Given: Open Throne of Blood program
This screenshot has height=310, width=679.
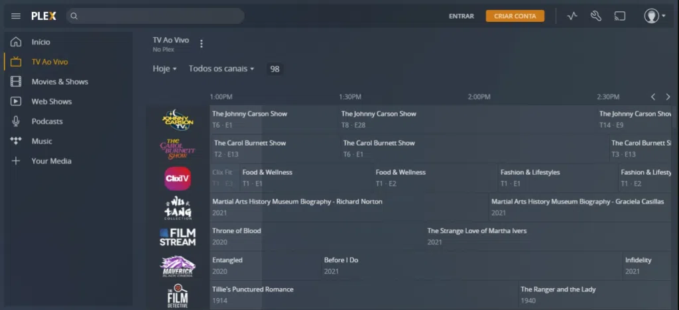Looking at the screenshot, I should [x=317, y=237].
